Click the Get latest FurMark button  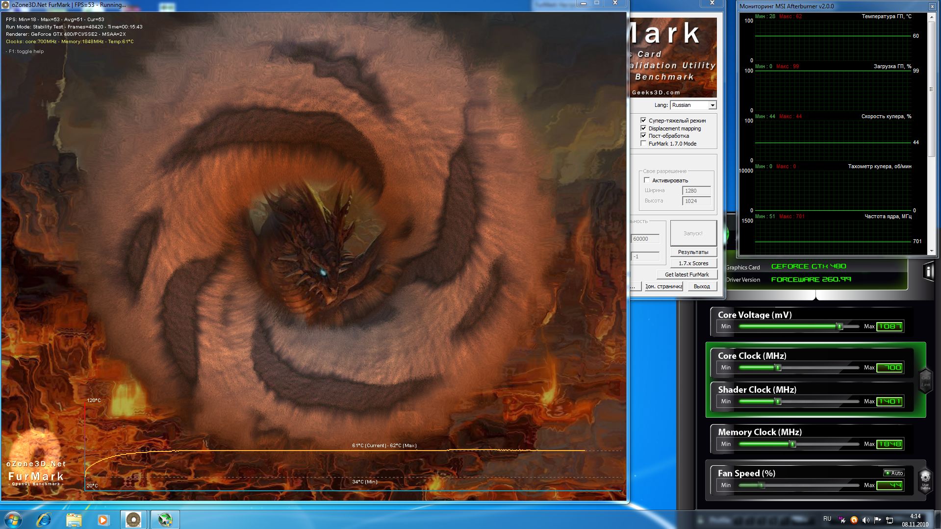[687, 275]
